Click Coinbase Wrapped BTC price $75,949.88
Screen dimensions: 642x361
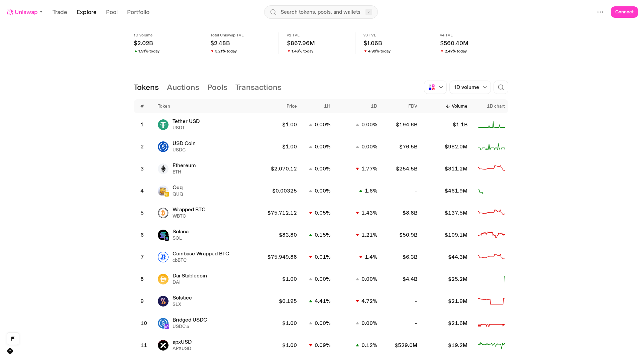tap(282, 257)
